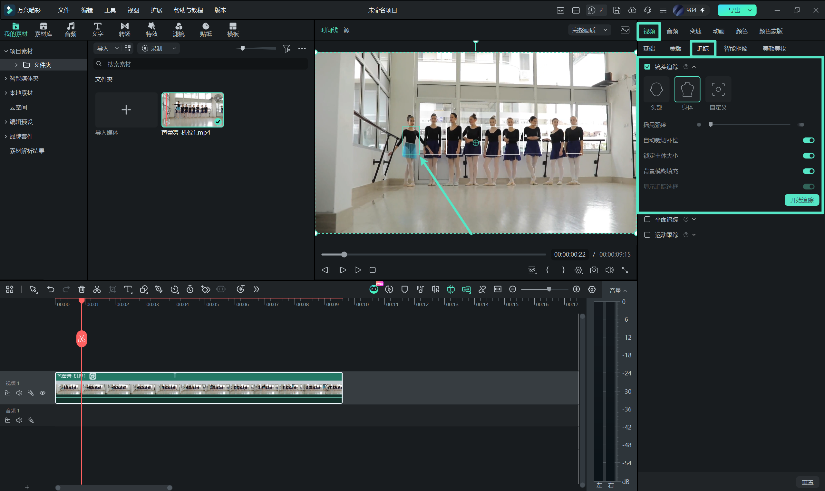Viewport: 825px width, 491px height.
Task: Click the delete trash icon in timeline toolbar
Action: (82, 289)
